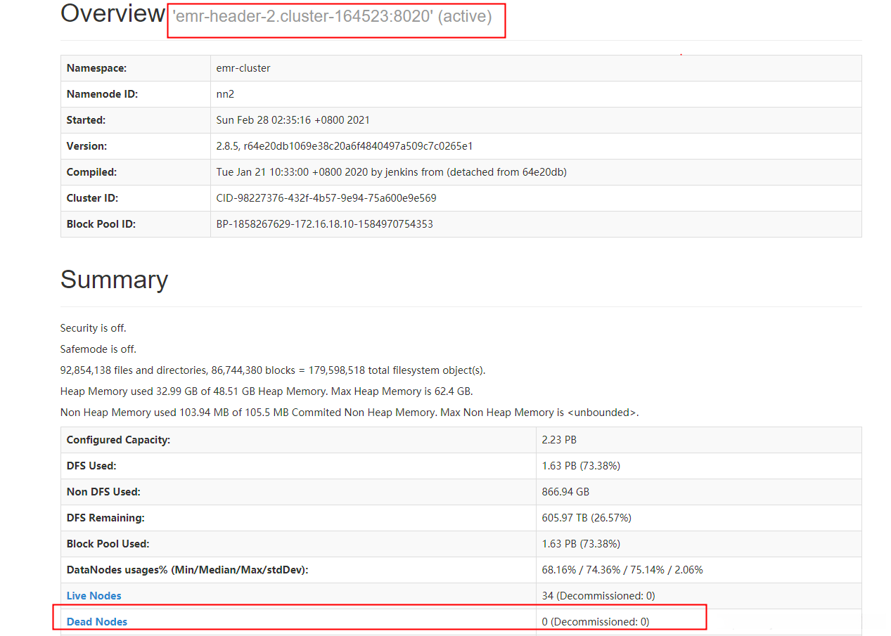This screenshot has height=636, width=891.
Task: Select the 68.16% / 74.36% / 75.14% / 2.06% value
Action: pyautogui.click(x=622, y=570)
